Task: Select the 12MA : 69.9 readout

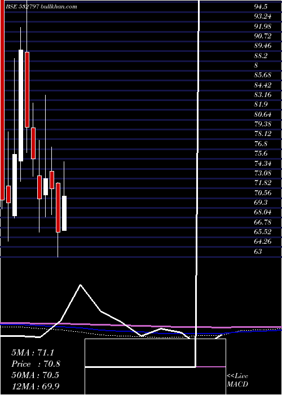Action: pos(36,386)
